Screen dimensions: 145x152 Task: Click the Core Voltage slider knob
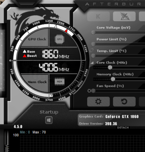click(x=93, y=32)
